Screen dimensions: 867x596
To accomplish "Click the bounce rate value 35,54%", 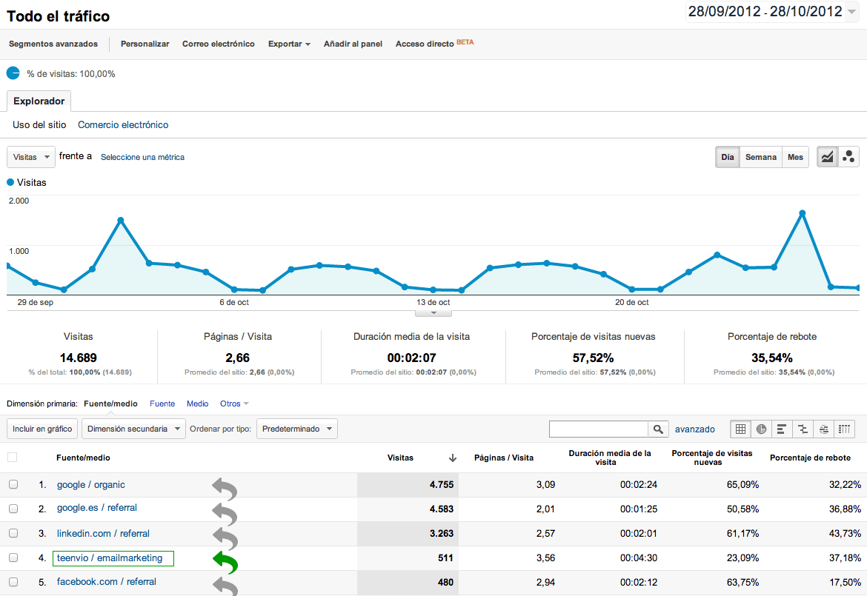I will click(772, 358).
